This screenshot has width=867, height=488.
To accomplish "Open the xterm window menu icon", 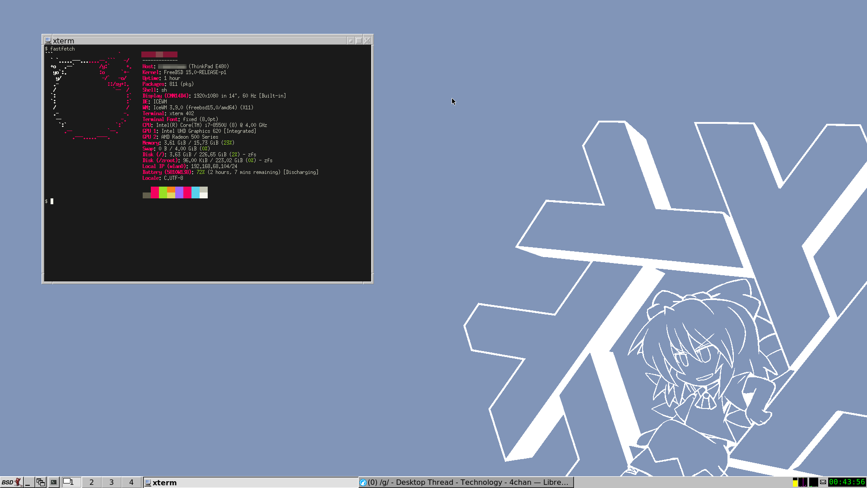I will pos(48,41).
